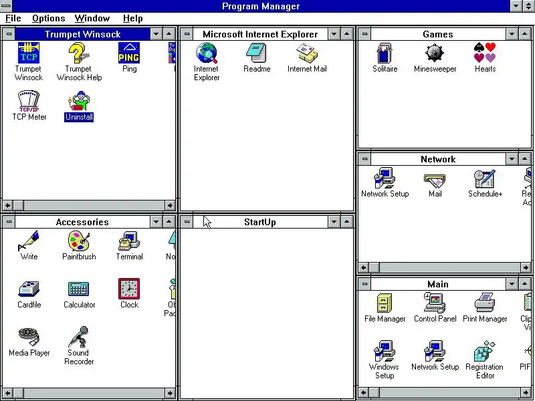Open Program Manager control menu box
535x401 pixels.
coord(6,6)
